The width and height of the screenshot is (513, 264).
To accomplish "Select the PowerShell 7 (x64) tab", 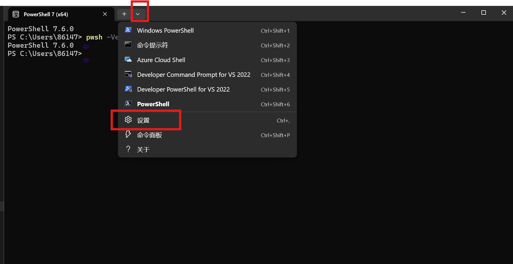I will [x=61, y=14].
